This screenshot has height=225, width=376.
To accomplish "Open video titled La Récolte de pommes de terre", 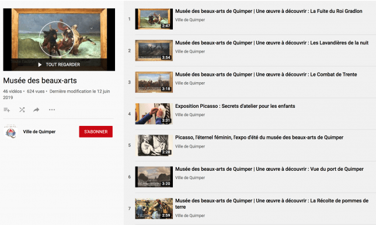I will tap(271, 203).
